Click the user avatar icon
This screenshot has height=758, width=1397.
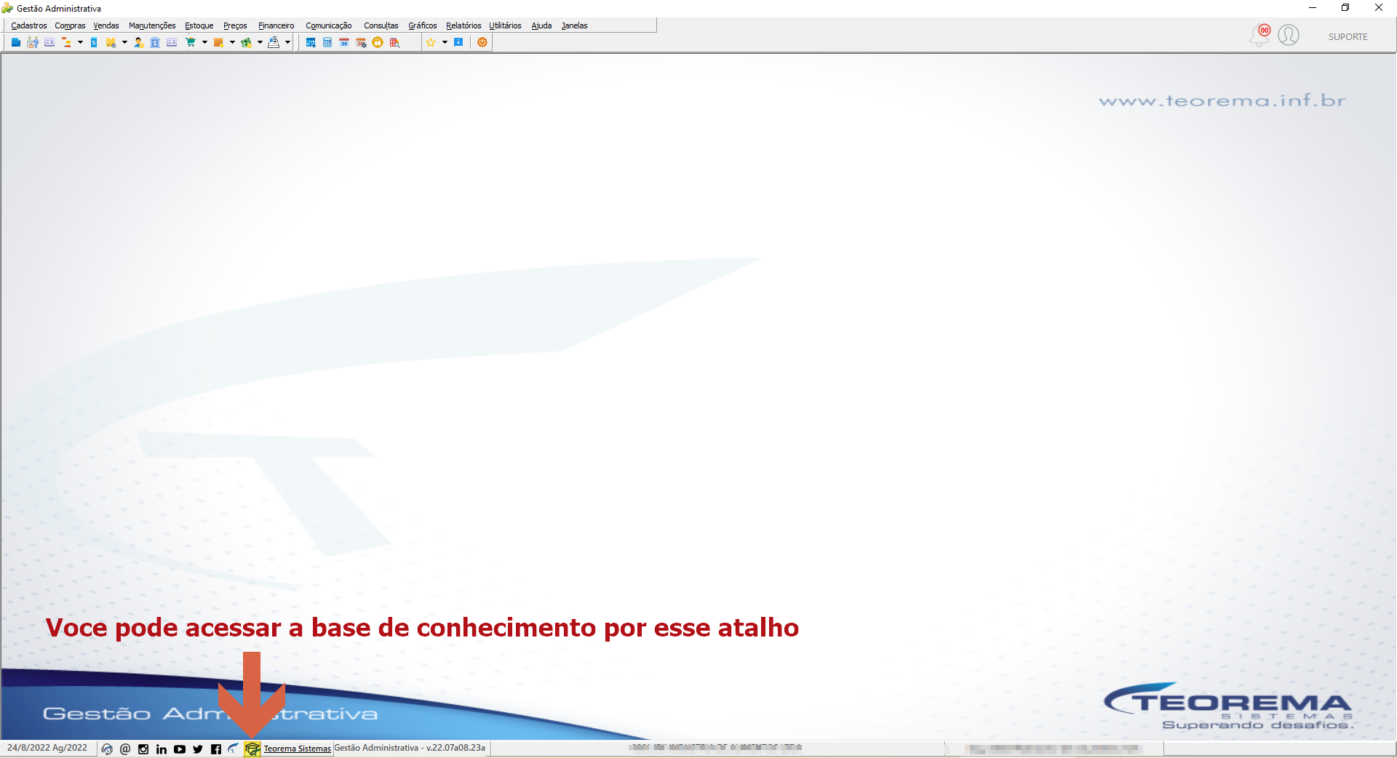[x=1289, y=35]
